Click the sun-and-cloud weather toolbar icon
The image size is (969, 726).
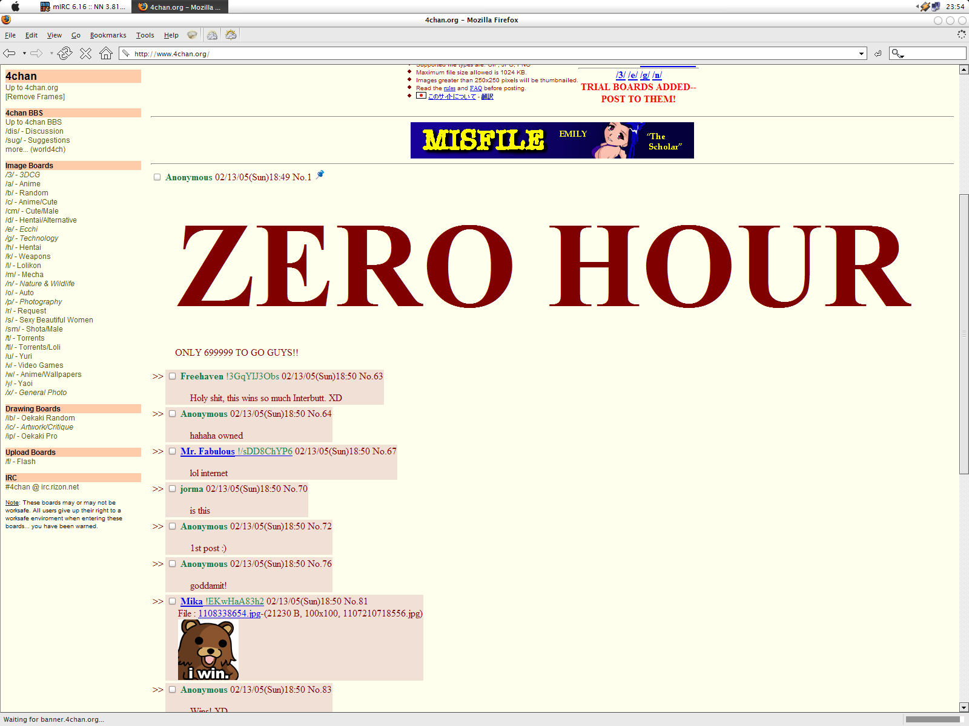pos(231,35)
